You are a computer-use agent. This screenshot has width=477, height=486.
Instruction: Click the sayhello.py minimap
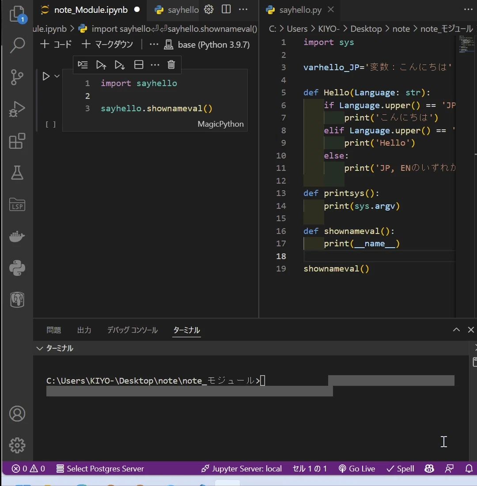pyautogui.click(x=466, y=45)
